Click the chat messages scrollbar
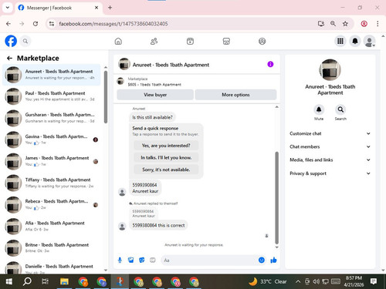The image size is (386, 289). 277,198
